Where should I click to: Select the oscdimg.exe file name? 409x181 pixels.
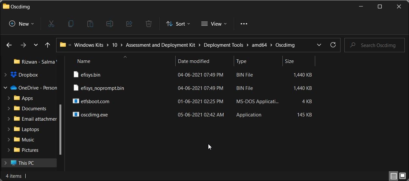(x=94, y=115)
